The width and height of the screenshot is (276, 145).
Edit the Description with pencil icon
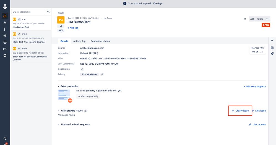tap(82, 69)
